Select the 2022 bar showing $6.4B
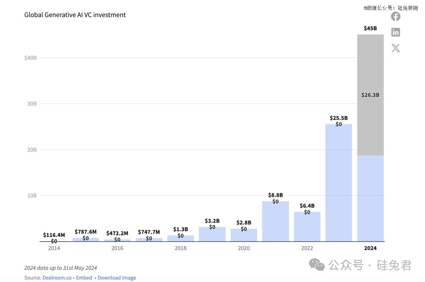Viewport: 425px width, 282px height. 307,227
